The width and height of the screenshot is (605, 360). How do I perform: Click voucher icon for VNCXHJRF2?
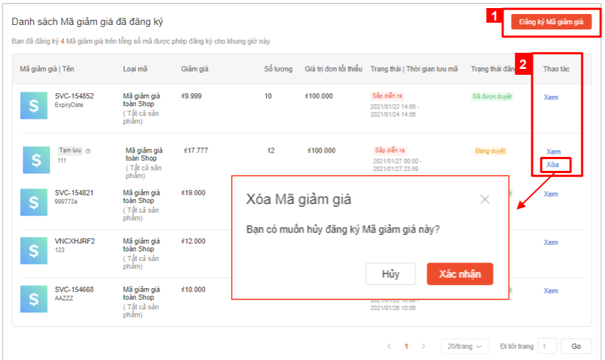[34, 250]
